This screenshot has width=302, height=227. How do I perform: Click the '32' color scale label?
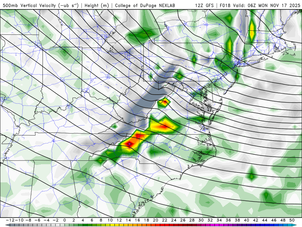(210, 220)
